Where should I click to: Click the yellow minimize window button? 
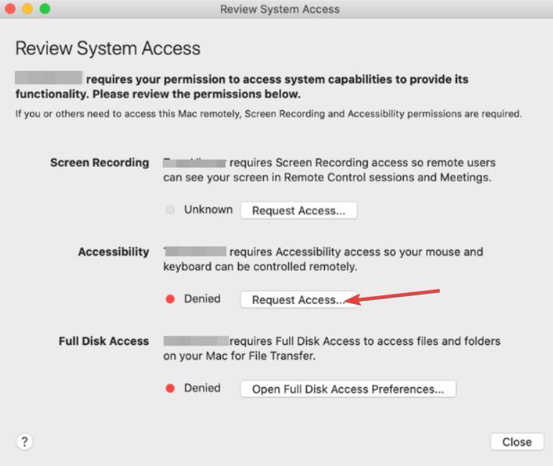pyautogui.click(x=27, y=9)
